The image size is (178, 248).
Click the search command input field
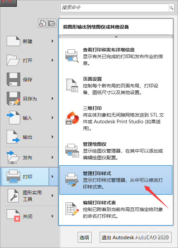pyautogui.click(x=115, y=8)
